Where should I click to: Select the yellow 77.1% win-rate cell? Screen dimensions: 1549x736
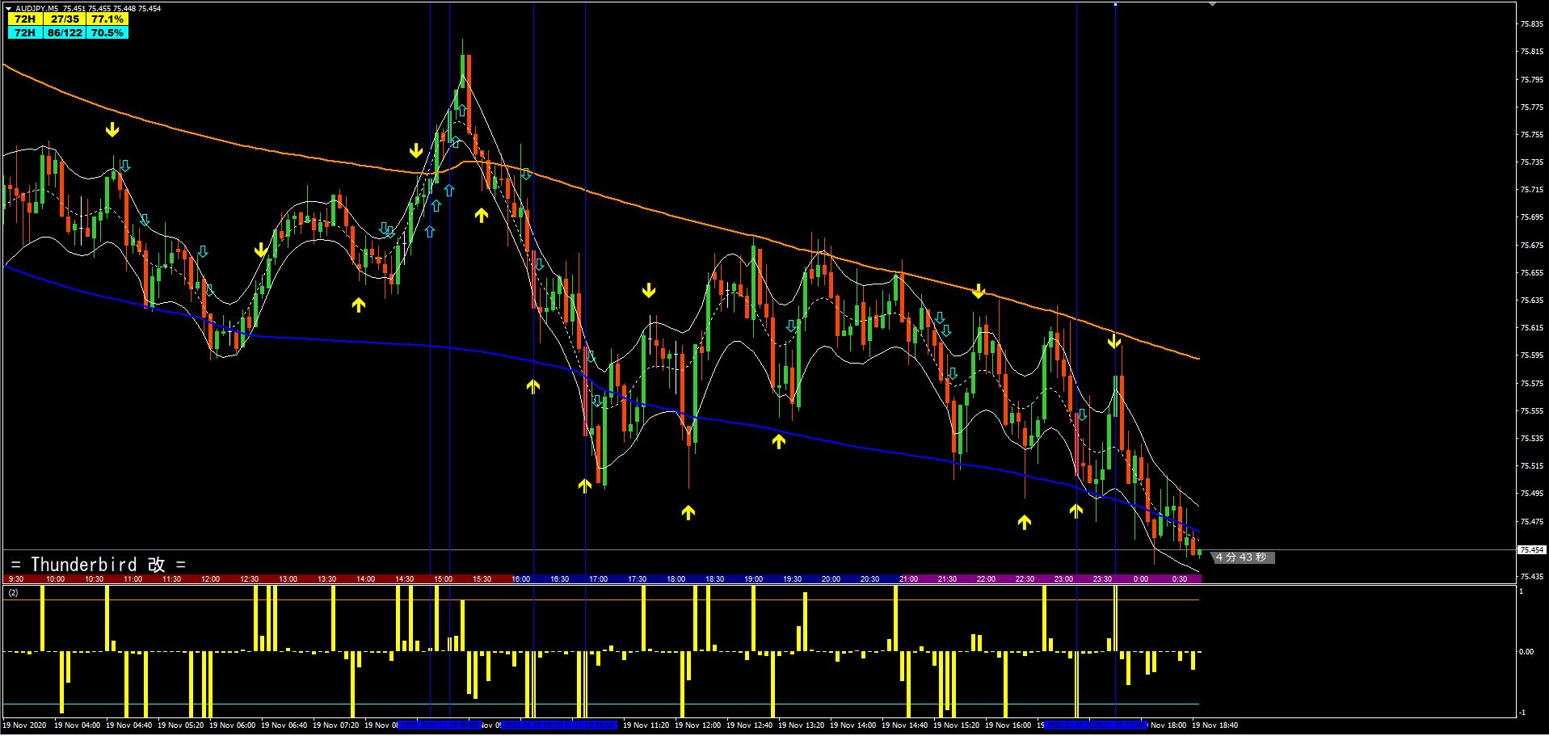107,19
